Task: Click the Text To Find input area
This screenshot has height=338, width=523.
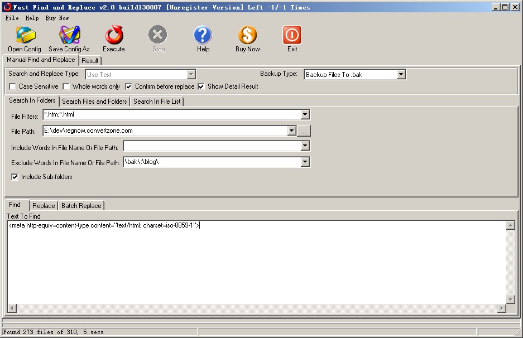Action: (257, 262)
